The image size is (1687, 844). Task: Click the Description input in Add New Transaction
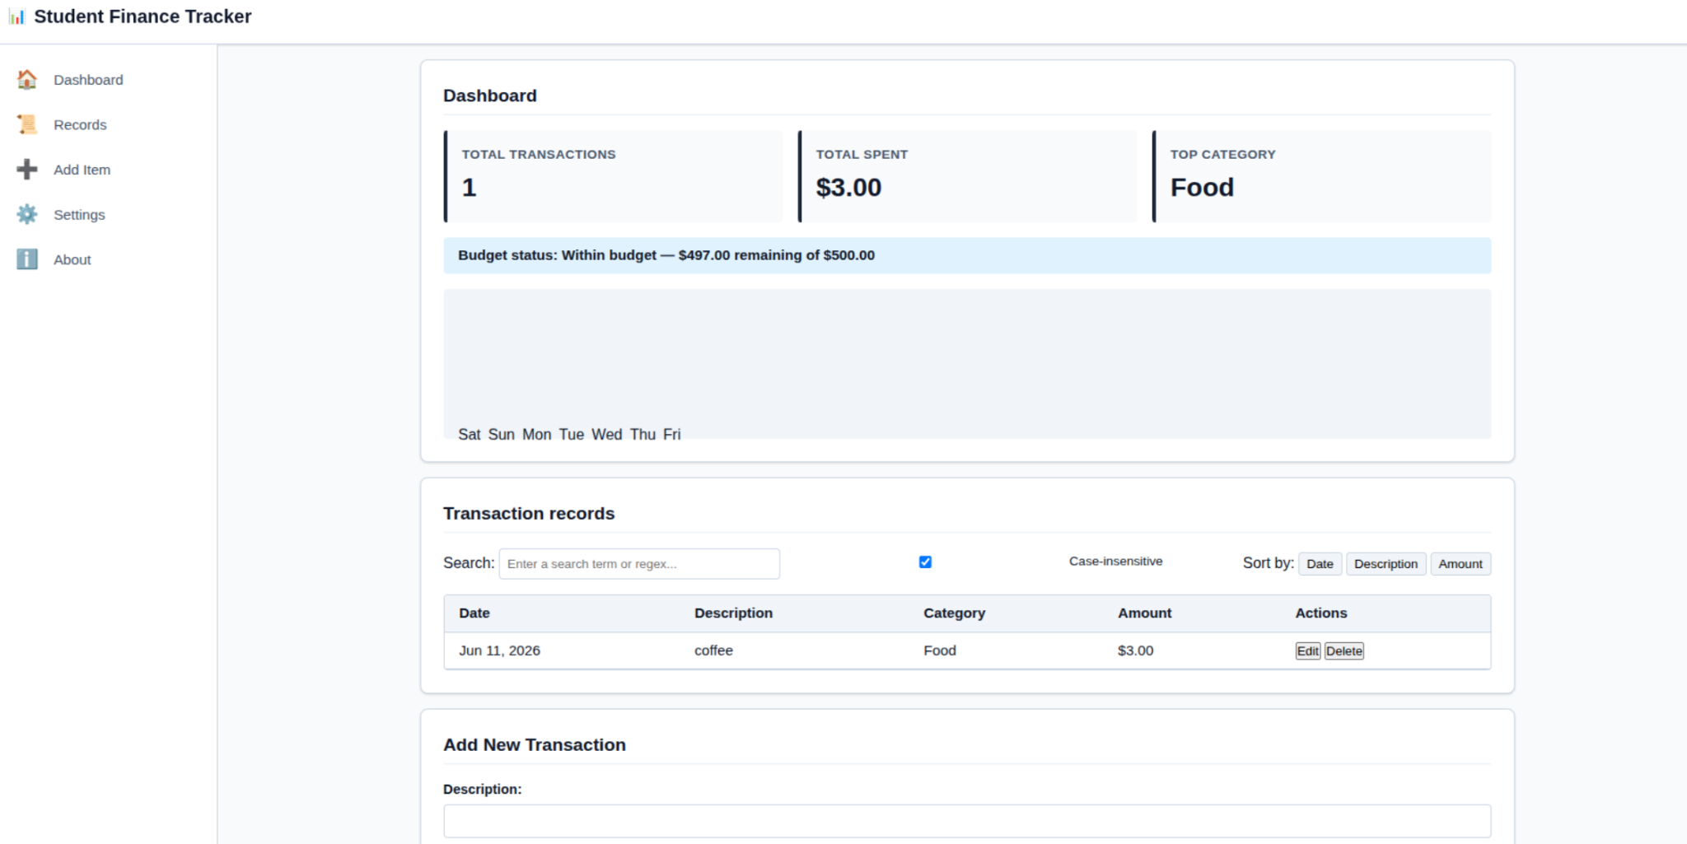pos(967,821)
